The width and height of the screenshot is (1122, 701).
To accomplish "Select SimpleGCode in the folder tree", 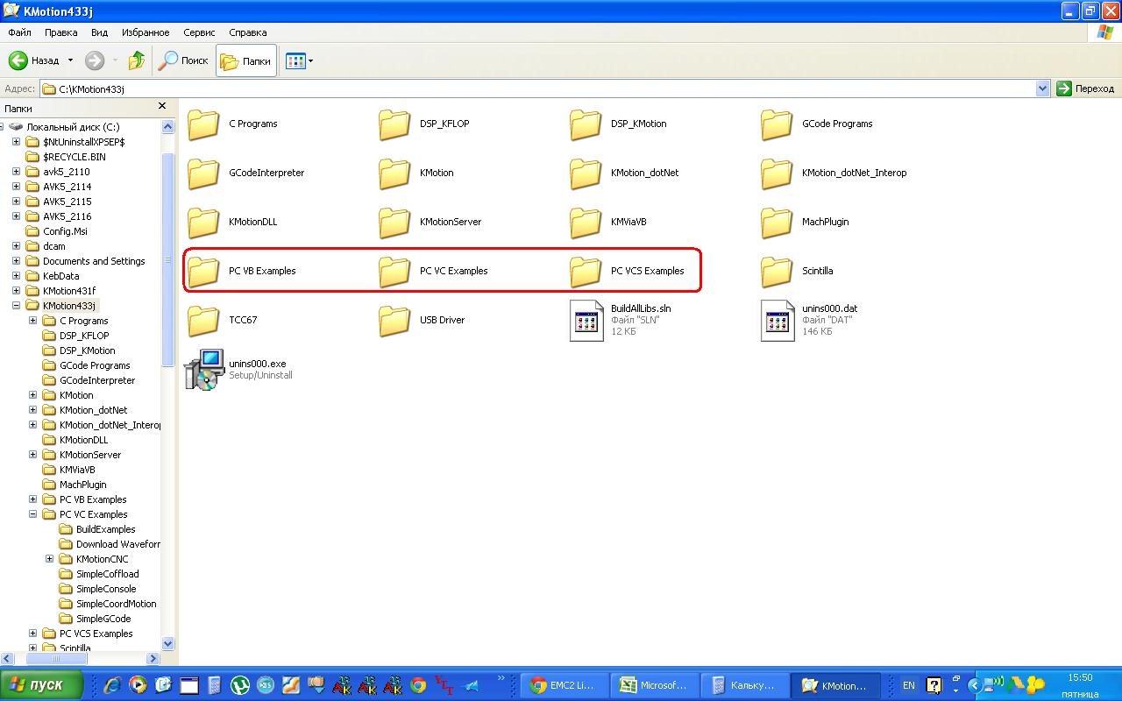I will (x=103, y=619).
